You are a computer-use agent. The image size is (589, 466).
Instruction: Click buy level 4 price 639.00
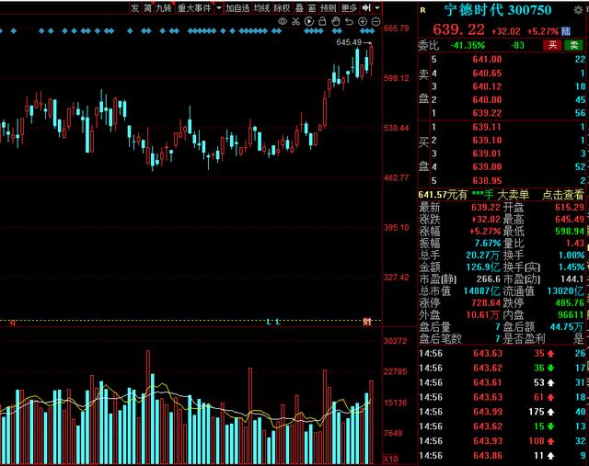(487, 166)
